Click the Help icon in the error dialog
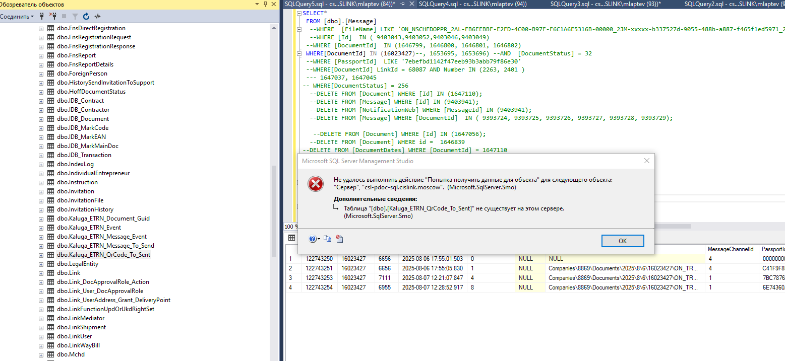The width and height of the screenshot is (785, 361). (x=313, y=239)
